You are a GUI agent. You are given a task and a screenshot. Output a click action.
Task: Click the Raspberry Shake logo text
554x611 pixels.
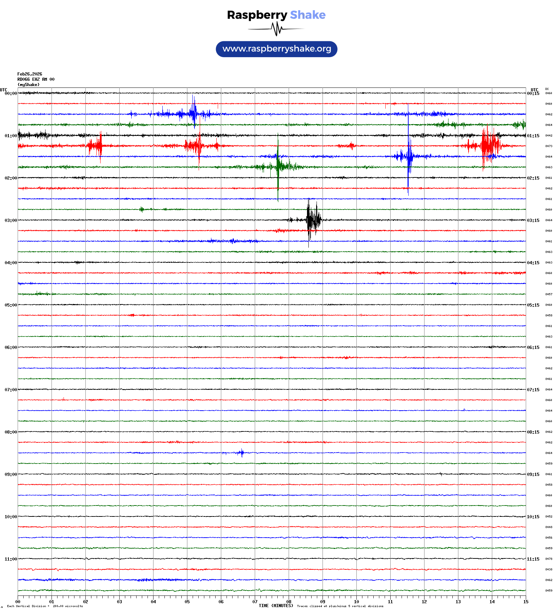coord(276,15)
